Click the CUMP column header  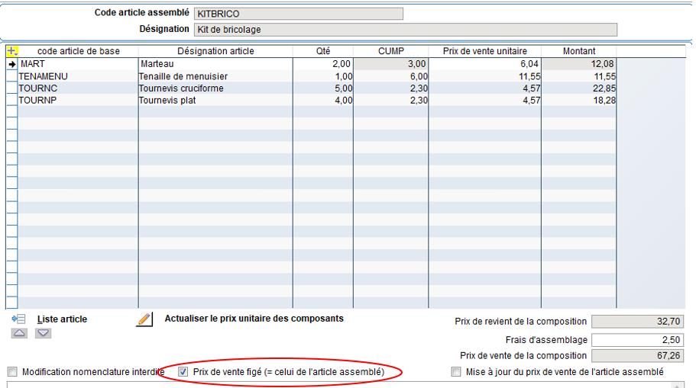pos(391,51)
